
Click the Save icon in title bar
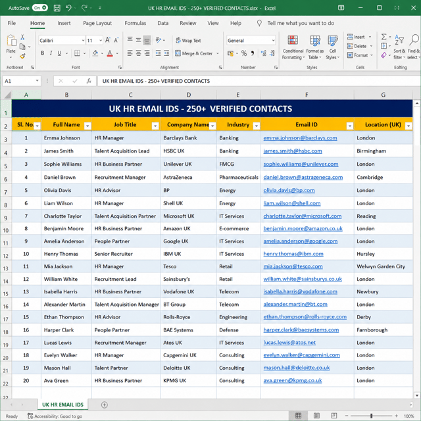pyautogui.click(x=57, y=8)
